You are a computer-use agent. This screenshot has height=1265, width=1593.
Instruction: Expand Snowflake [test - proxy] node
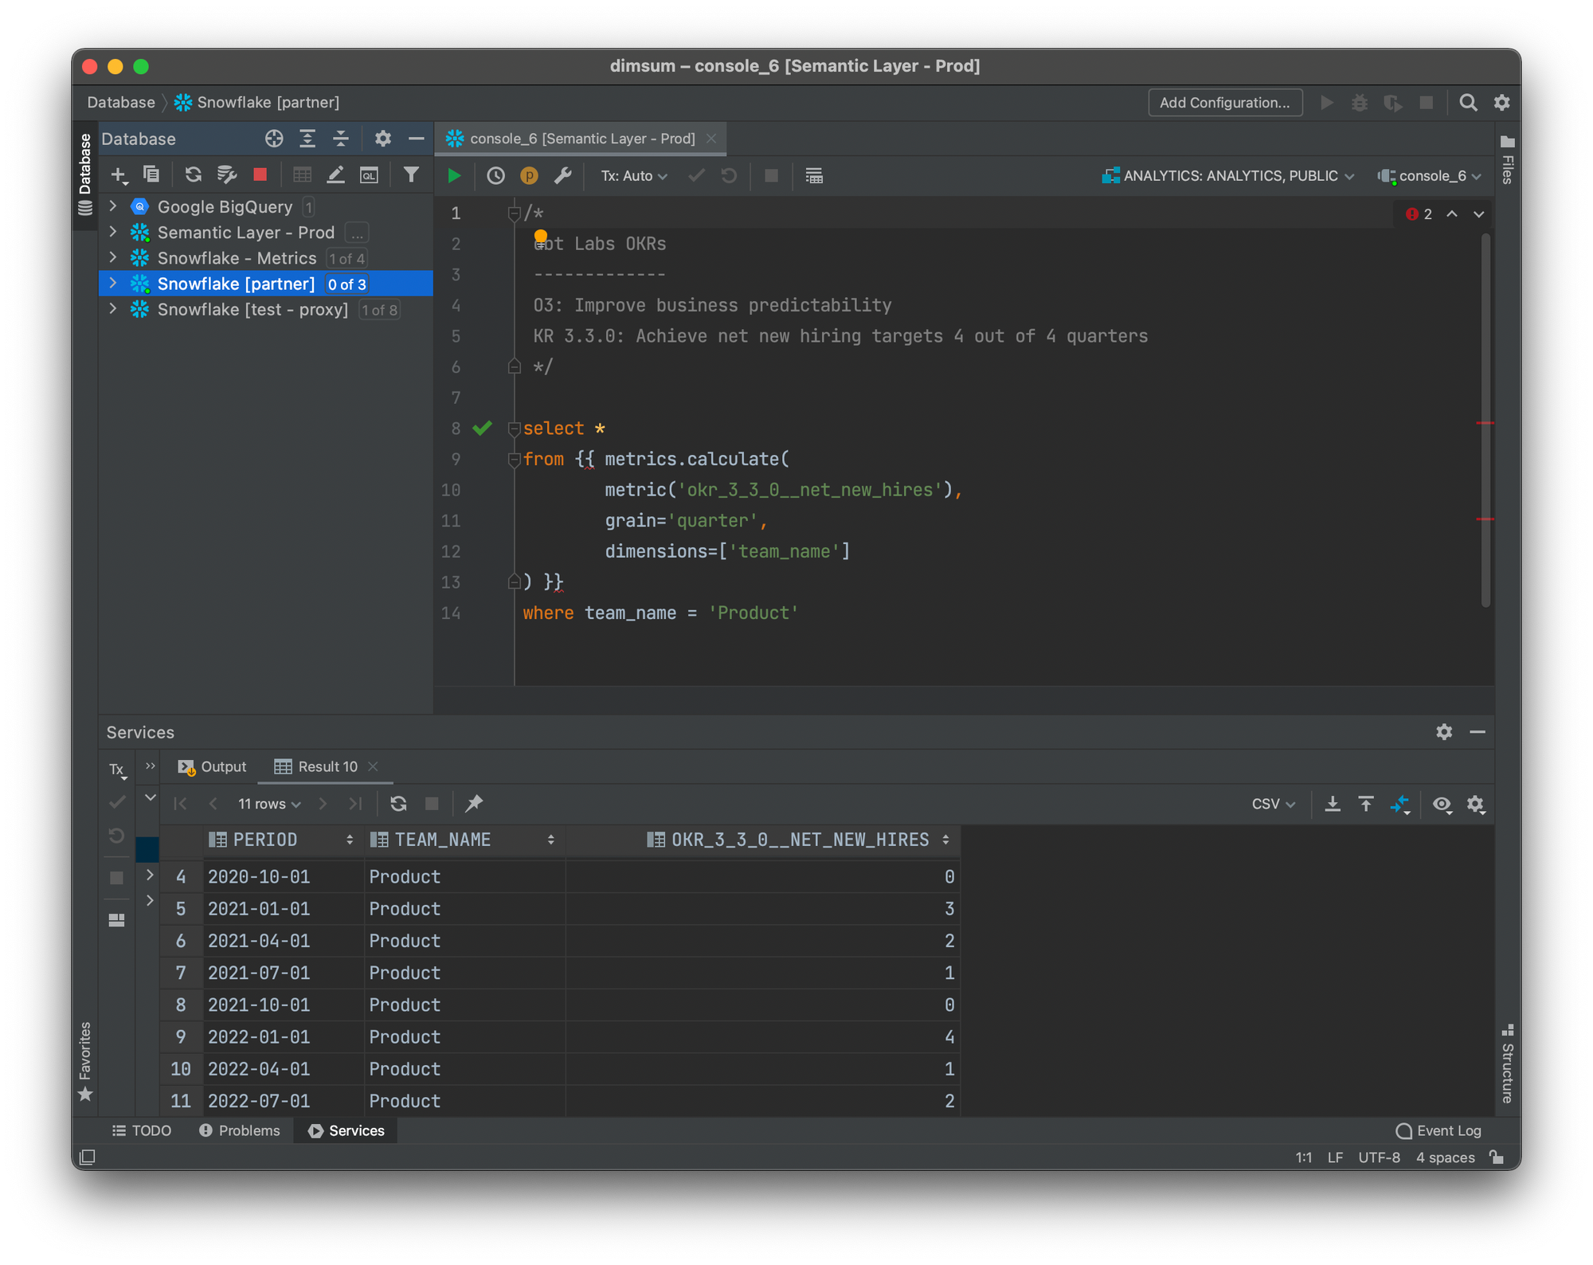pyautogui.click(x=113, y=309)
